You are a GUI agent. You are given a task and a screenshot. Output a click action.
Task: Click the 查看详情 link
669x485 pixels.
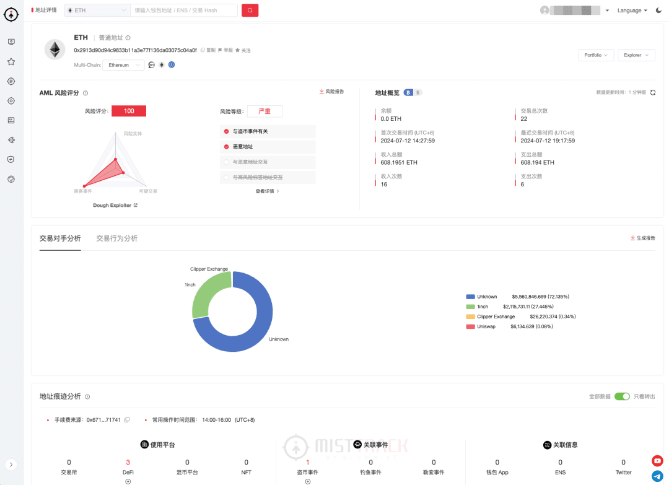click(x=265, y=191)
